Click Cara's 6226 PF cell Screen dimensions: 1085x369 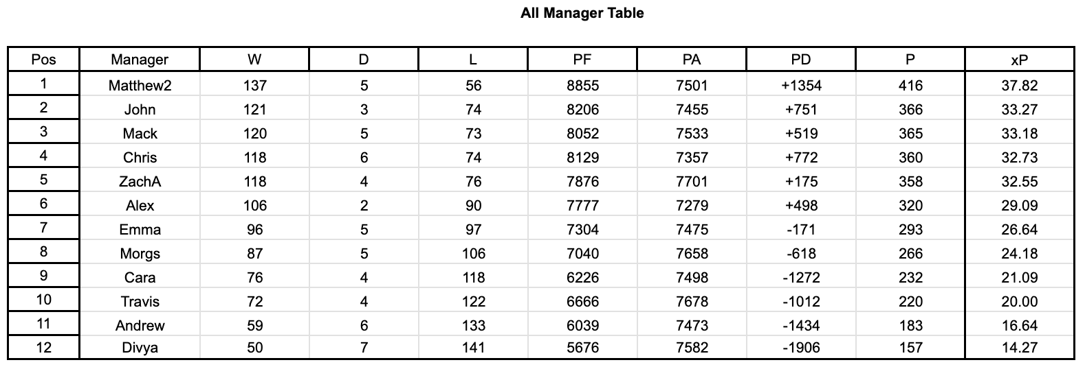point(582,278)
